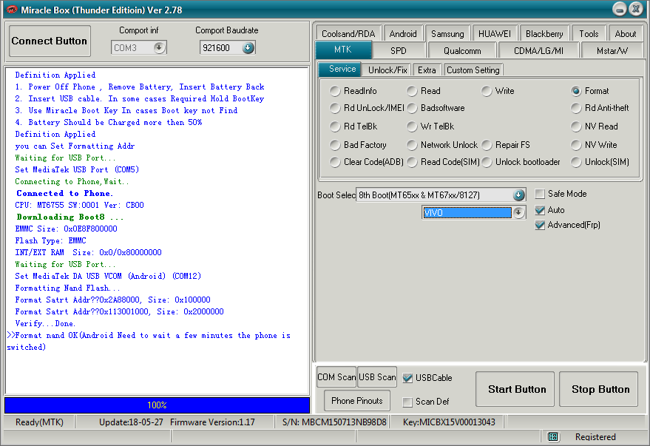Click the status bar keyboard panel icon

tap(553, 437)
